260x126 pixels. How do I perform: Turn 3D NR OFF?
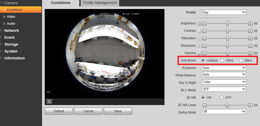point(221,98)
